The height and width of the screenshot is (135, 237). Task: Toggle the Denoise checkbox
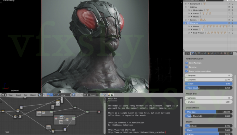187,67
